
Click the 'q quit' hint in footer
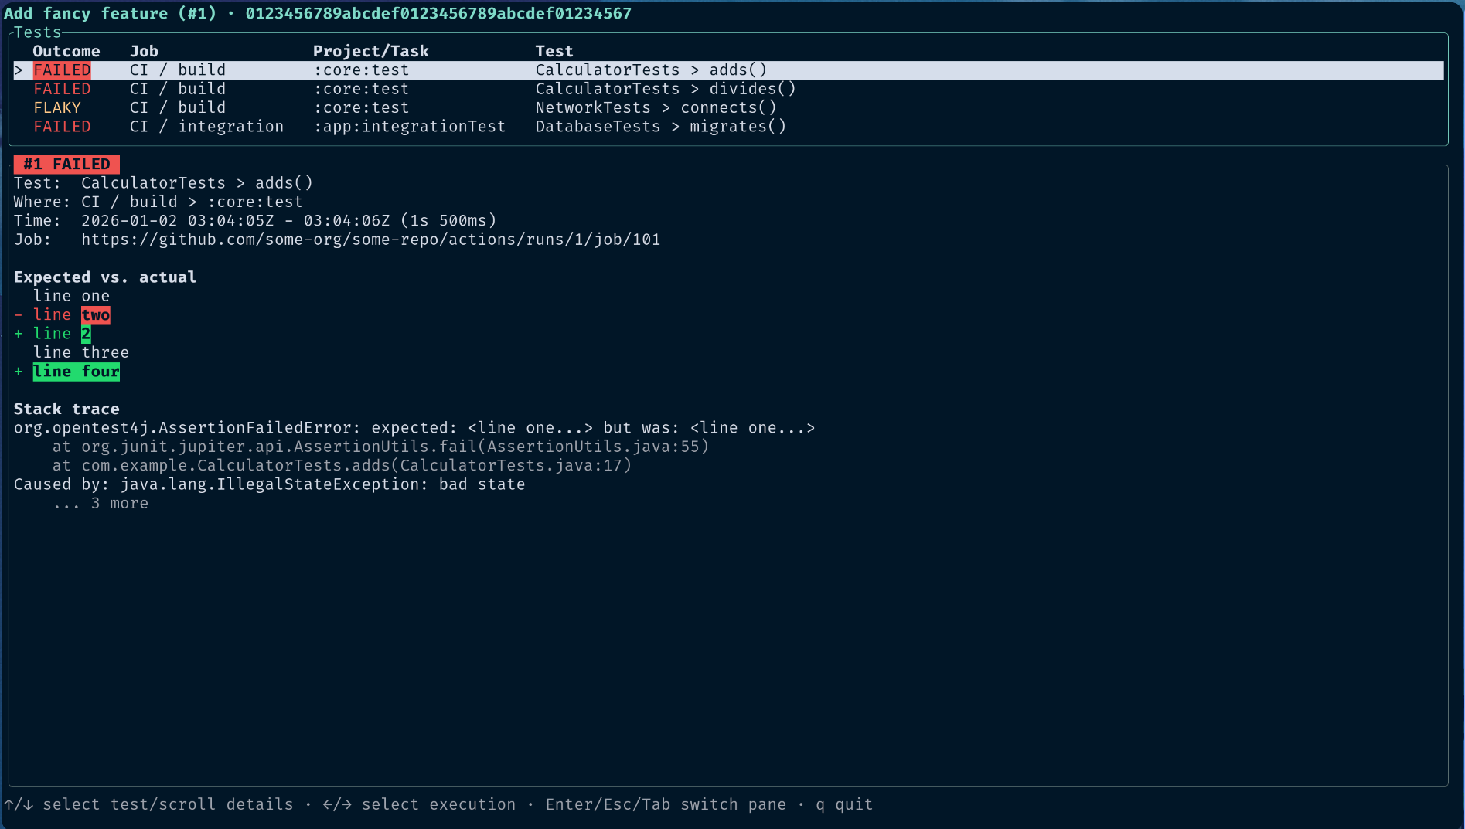[x=844, y=805]
